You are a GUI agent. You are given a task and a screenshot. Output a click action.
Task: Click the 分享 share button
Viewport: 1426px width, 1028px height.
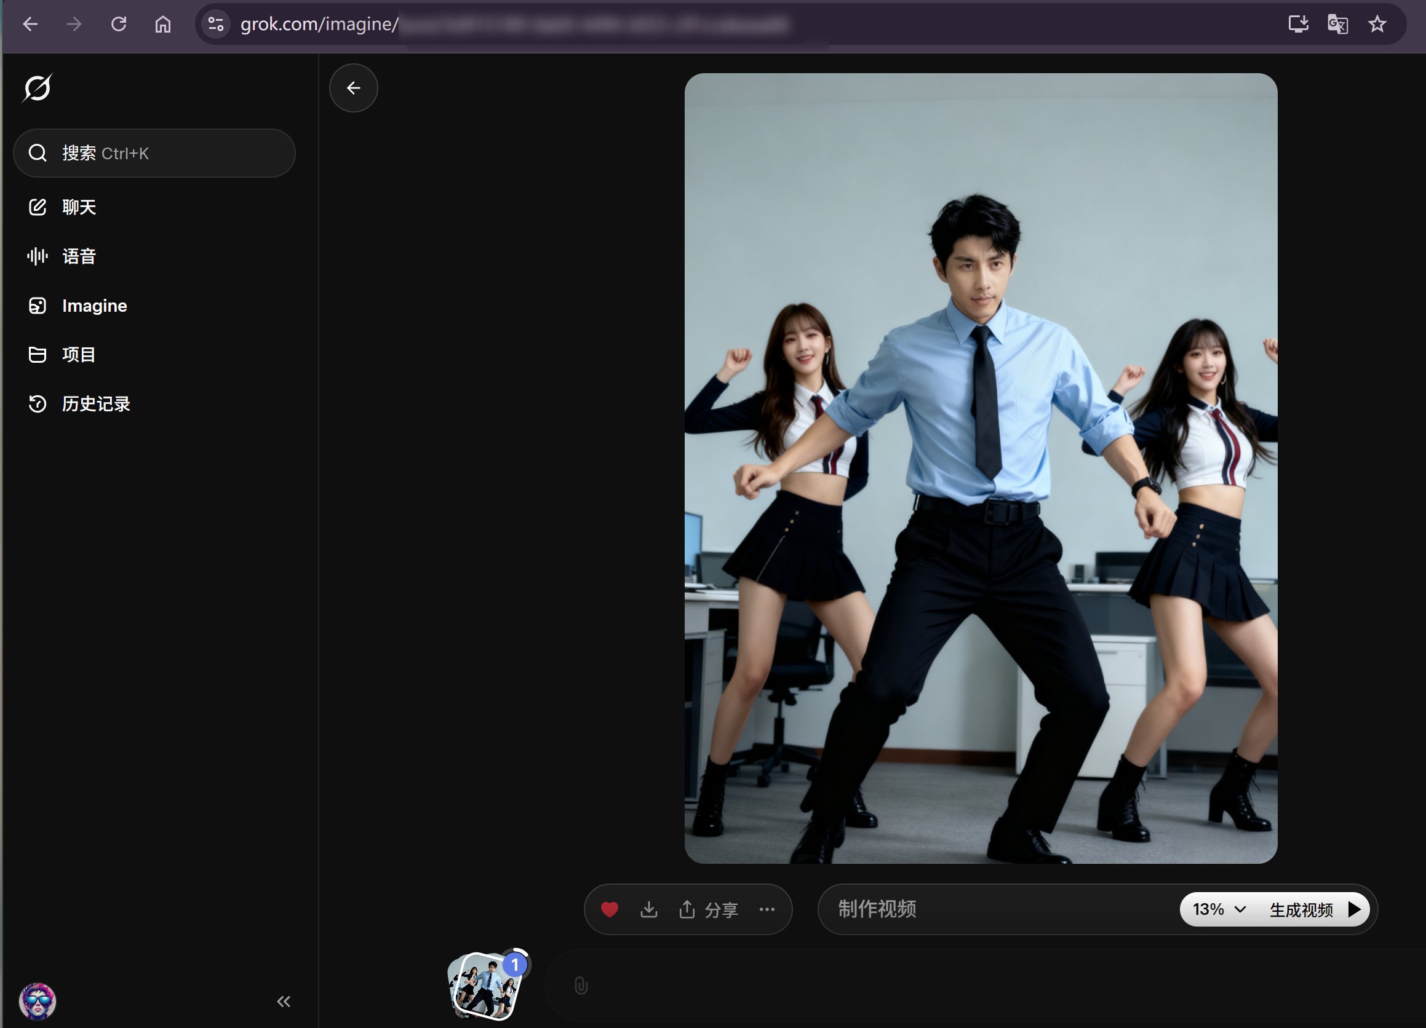point(709,909)
